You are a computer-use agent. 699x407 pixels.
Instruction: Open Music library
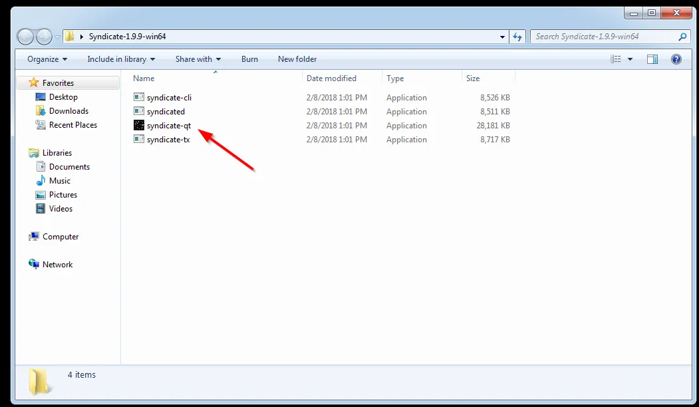(x=60, y=180)
